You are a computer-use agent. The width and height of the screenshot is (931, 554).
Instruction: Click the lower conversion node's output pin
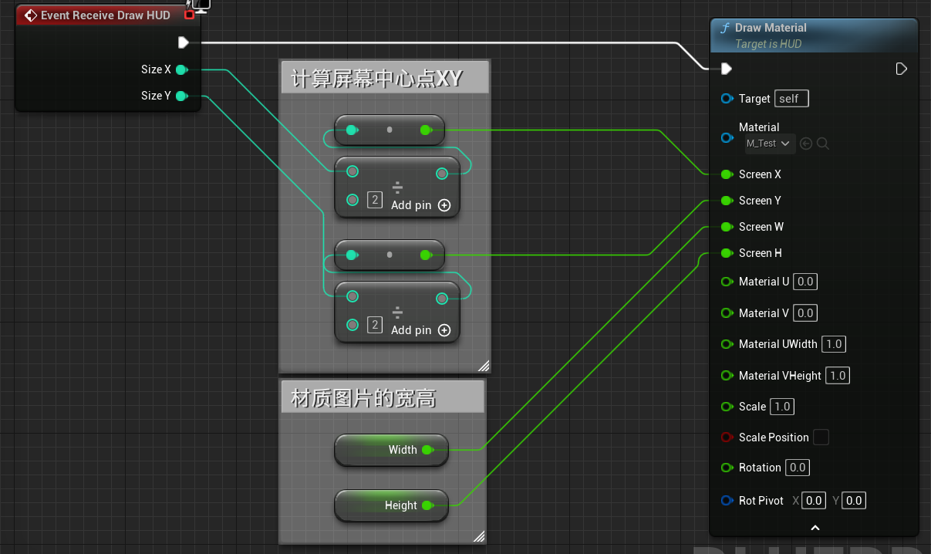pyautogui.click(x=427, y=255)
